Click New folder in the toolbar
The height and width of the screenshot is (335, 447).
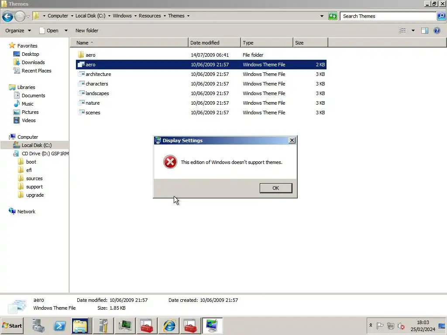(87, 31)
